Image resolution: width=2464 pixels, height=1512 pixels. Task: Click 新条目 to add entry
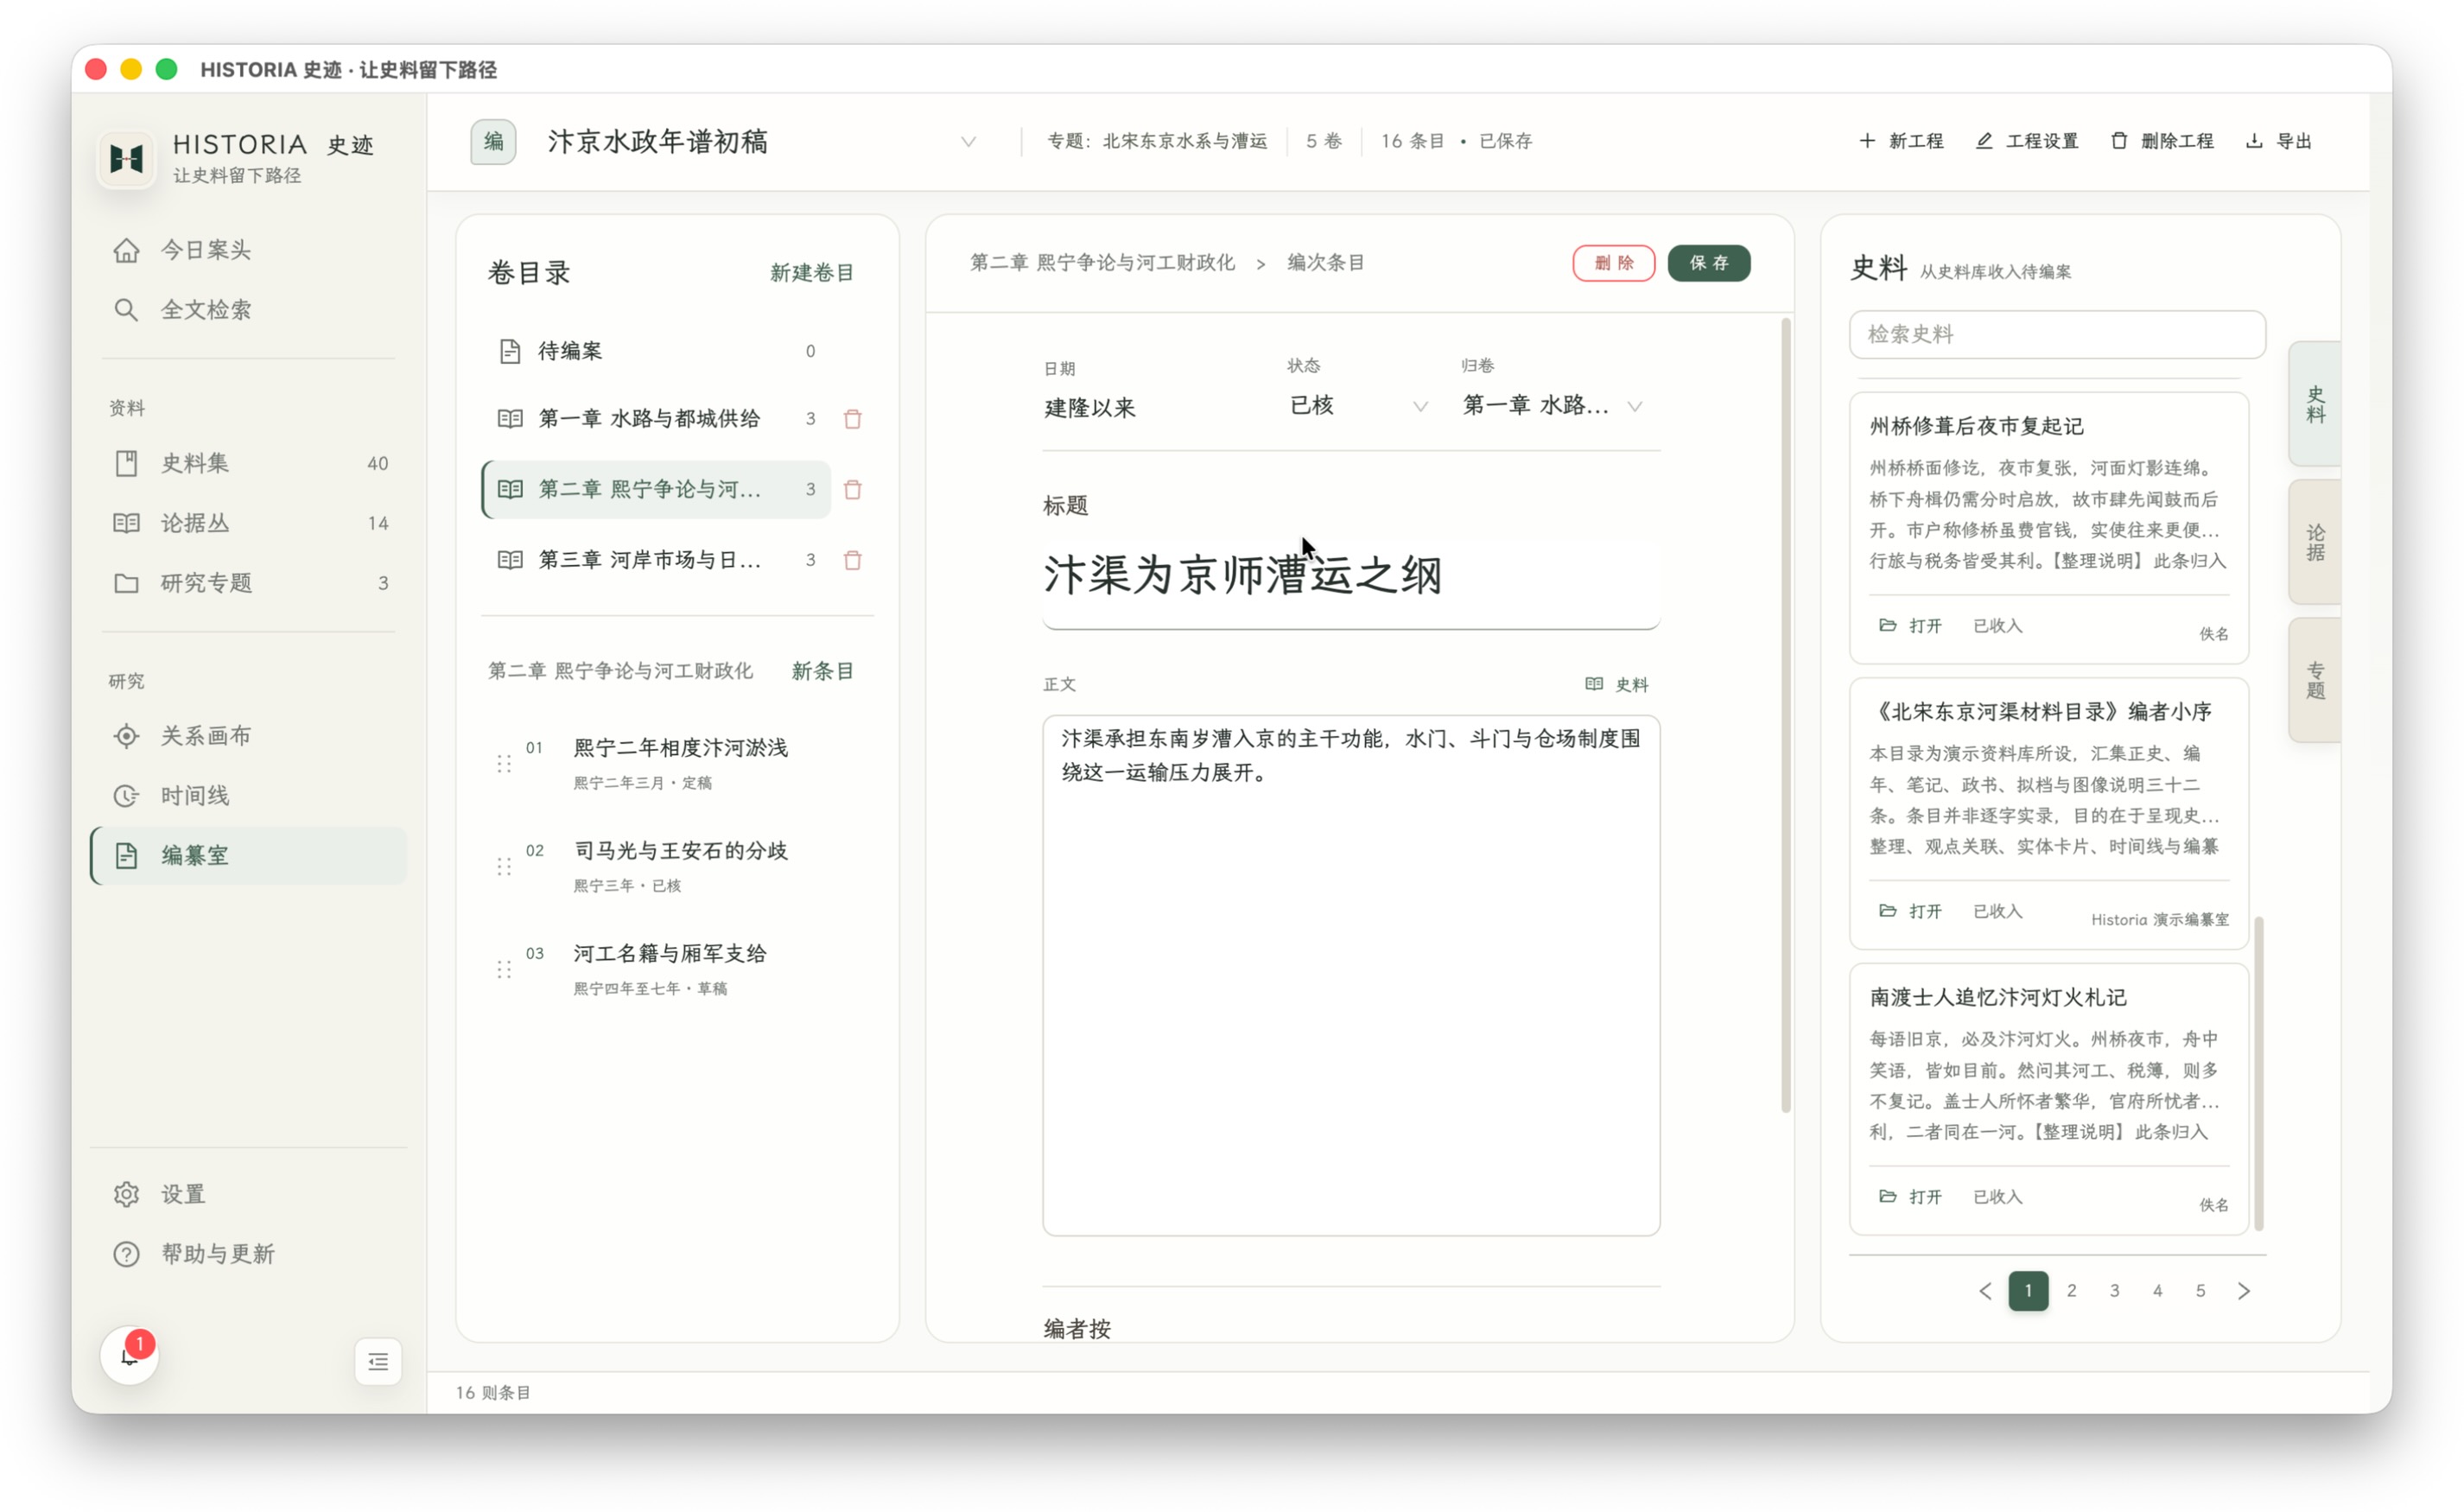pyautogui.click(x=822, y=671)
